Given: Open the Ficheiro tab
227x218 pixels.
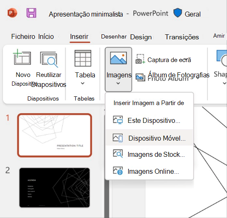Looking at the screenshot, I should [23, 36].
